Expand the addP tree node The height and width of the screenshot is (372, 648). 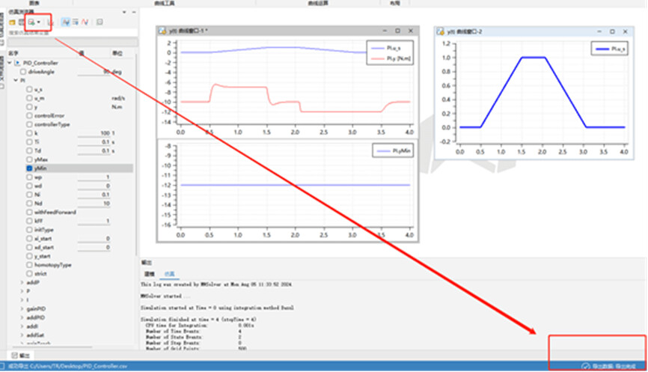click(22, 283)
